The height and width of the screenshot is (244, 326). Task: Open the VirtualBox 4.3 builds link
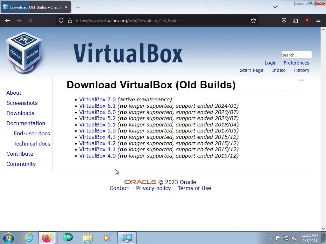97,137
